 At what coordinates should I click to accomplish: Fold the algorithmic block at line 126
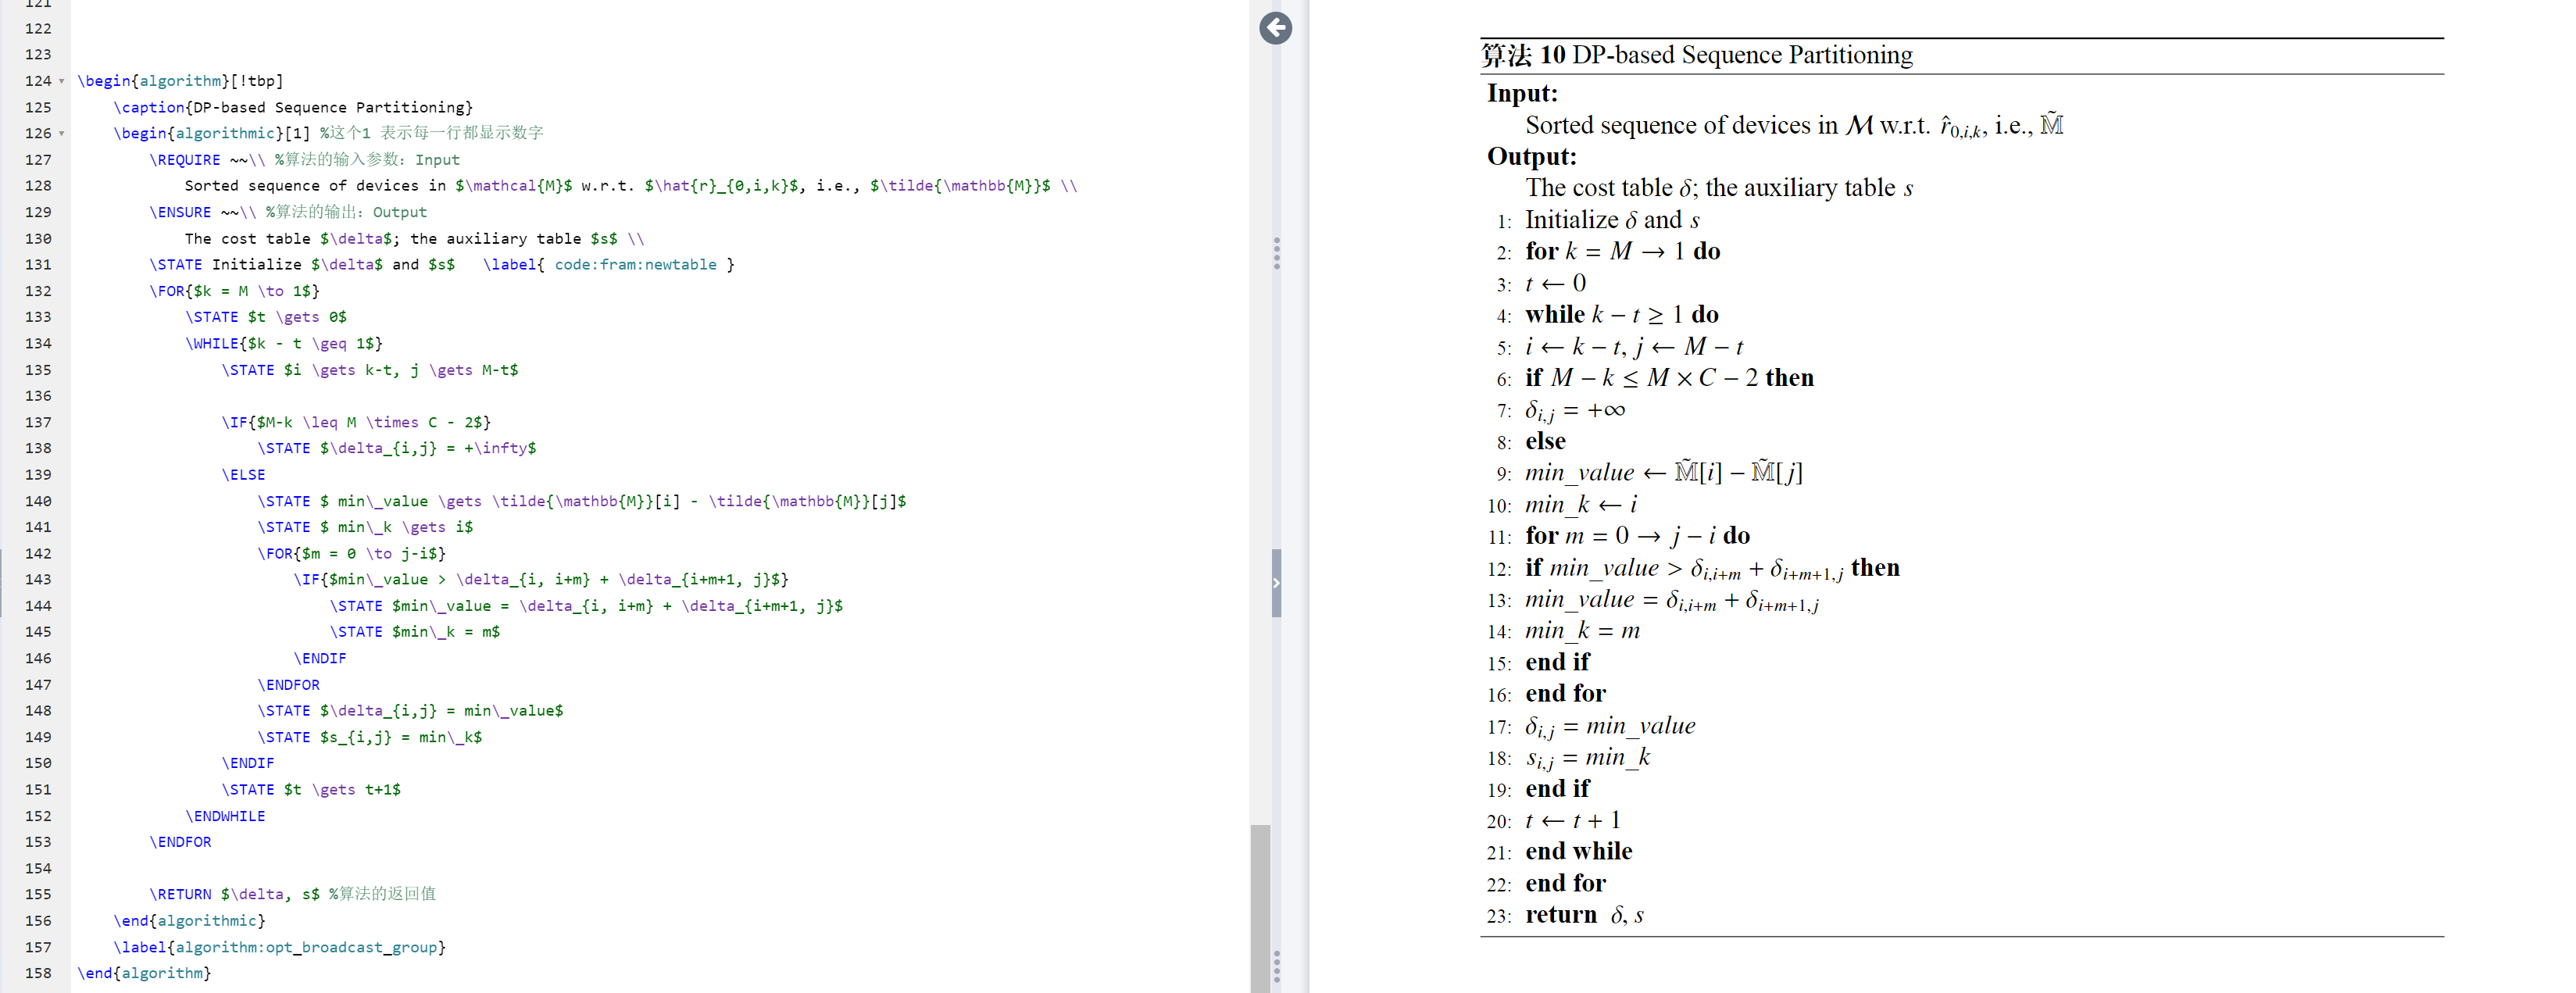coord(62,133)
